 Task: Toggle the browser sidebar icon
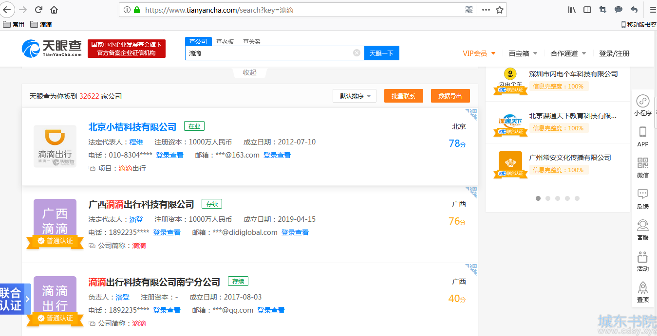[x=587, y=10]
